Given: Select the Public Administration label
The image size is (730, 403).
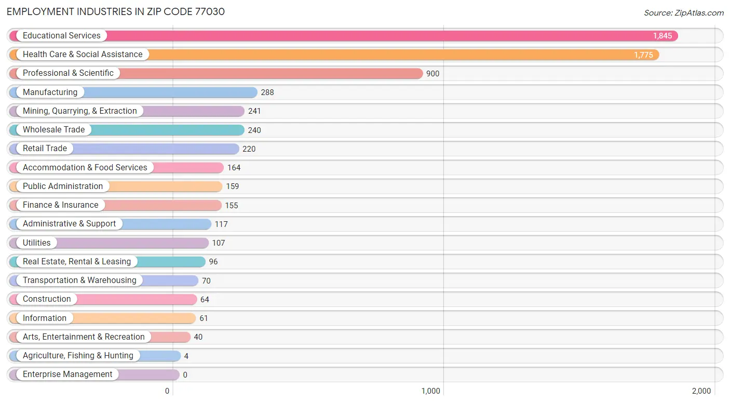Looking at the screenshot, I should tap(63, 186).
